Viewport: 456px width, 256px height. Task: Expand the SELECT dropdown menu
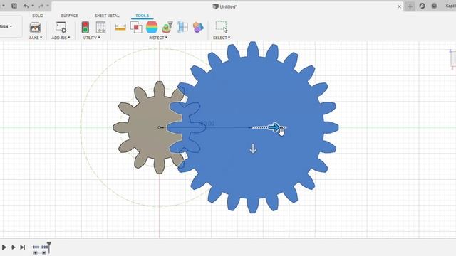222,38
